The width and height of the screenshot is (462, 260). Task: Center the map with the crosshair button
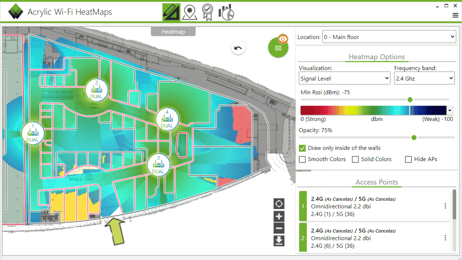[x=279, y=203]
